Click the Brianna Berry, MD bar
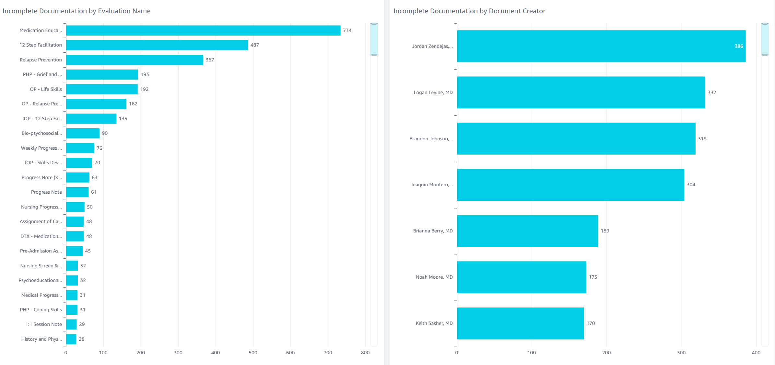 pos(527,231)
